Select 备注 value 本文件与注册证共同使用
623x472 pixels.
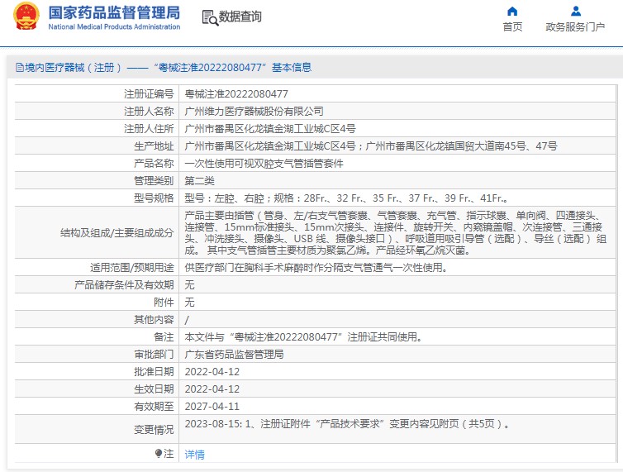(303, 336)
